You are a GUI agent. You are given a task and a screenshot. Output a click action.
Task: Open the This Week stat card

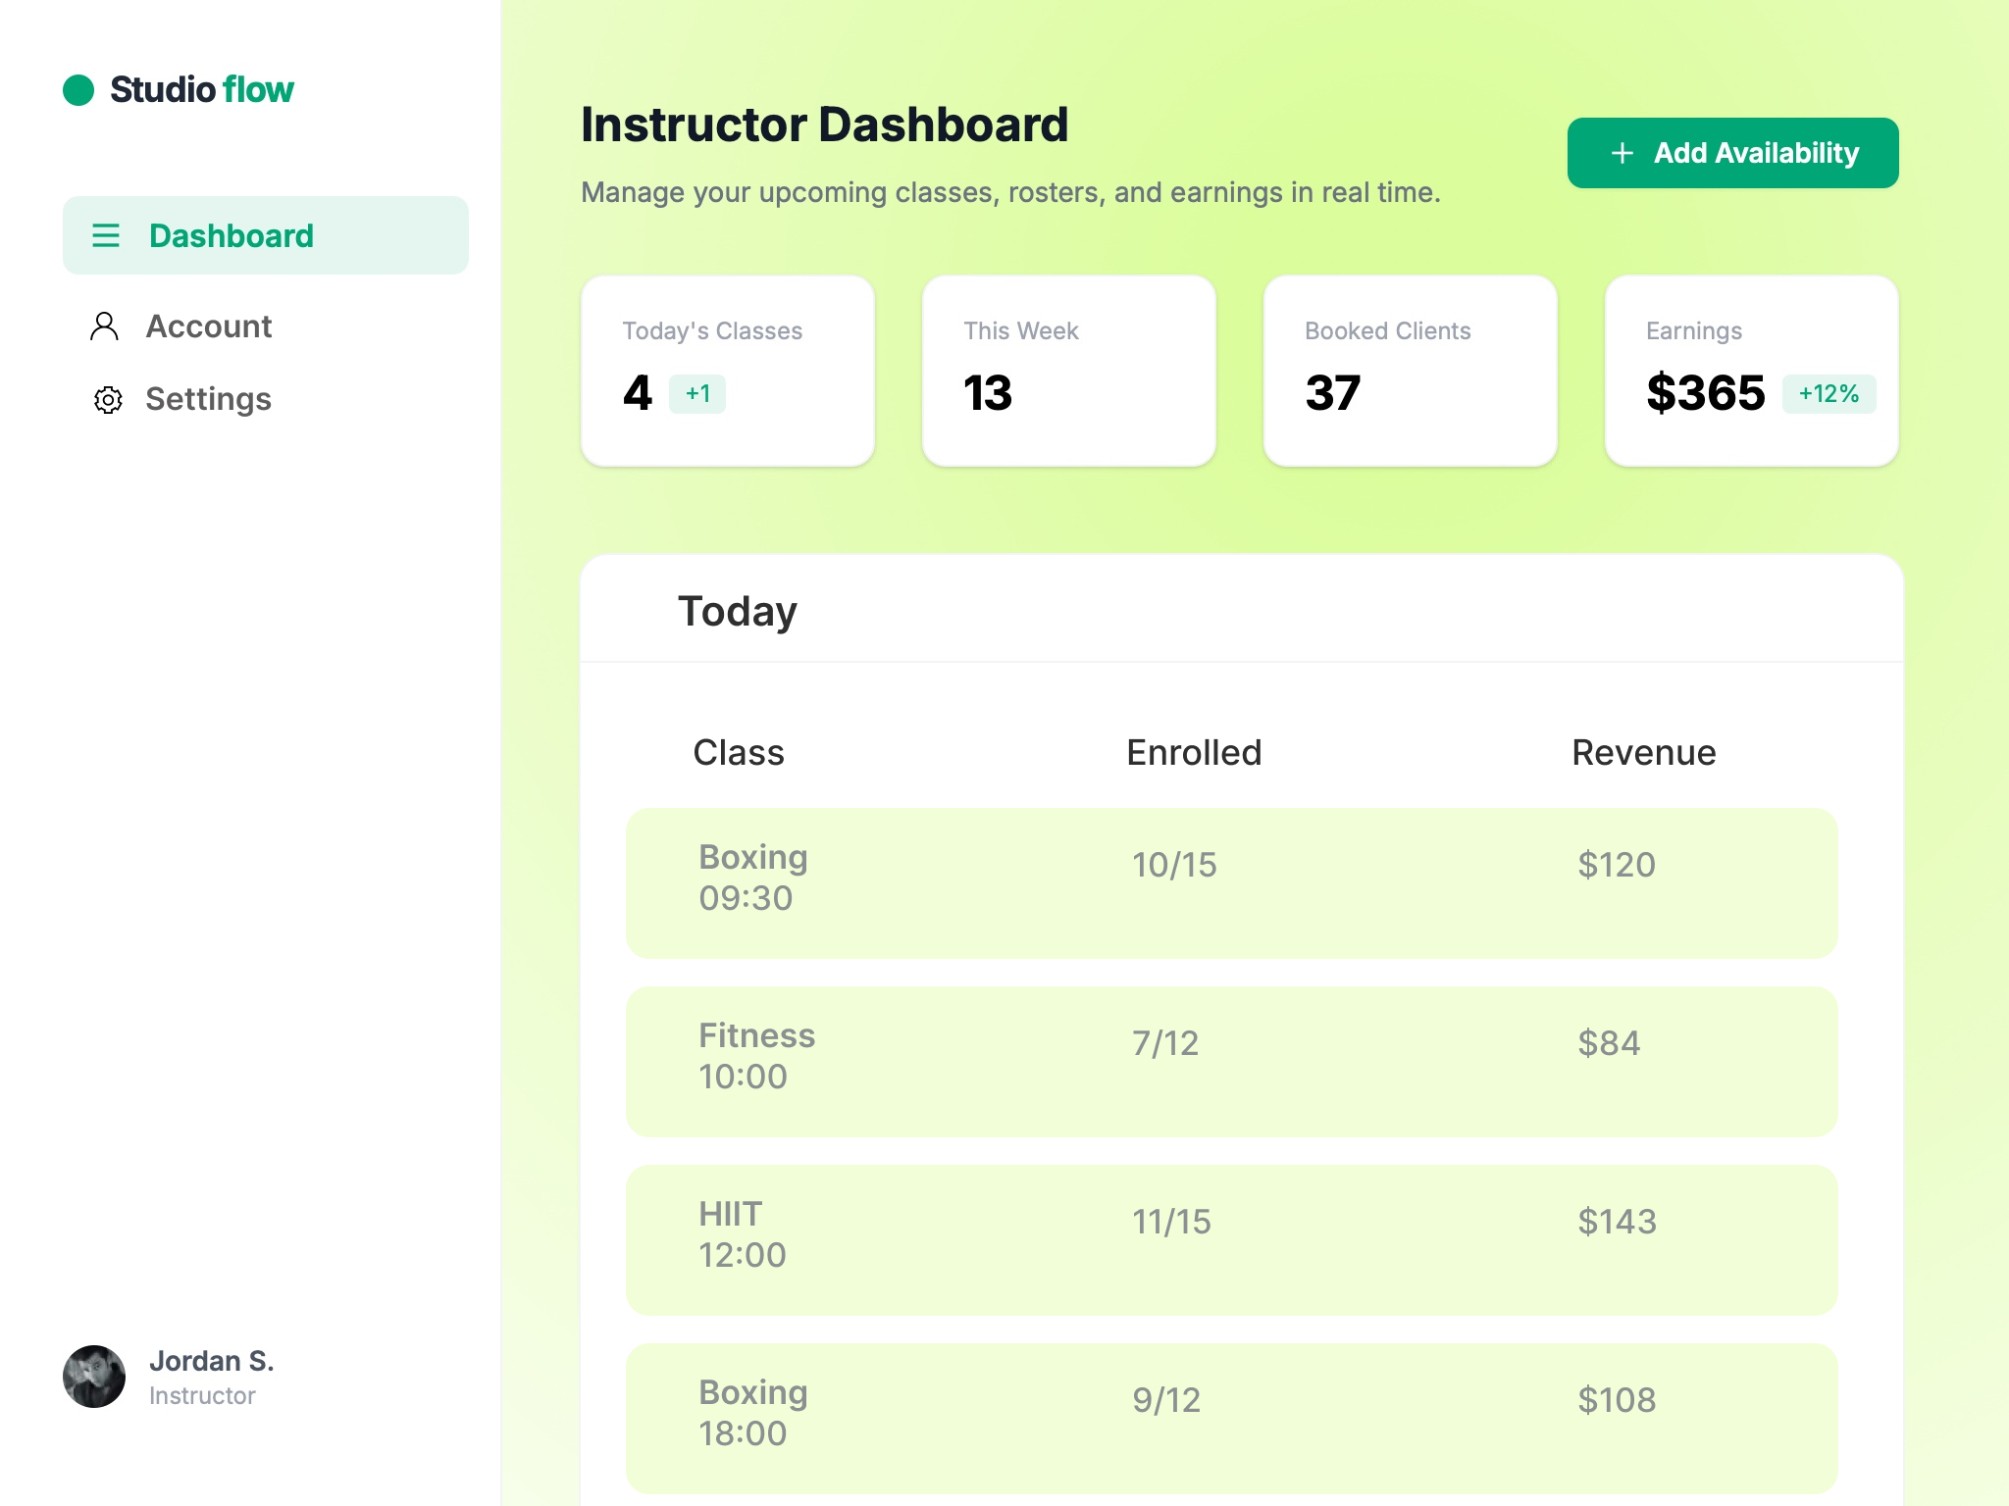(1068, 371)
